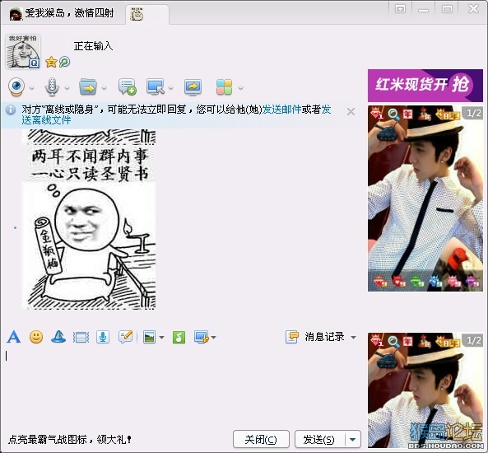Open video call options dropdown arrow
The image size is (488, 453).
click(32, 88)
